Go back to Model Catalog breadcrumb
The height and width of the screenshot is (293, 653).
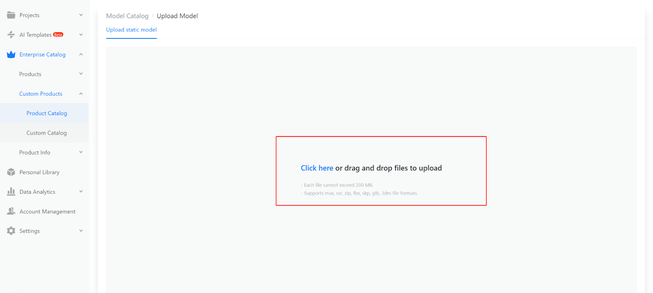127,16
